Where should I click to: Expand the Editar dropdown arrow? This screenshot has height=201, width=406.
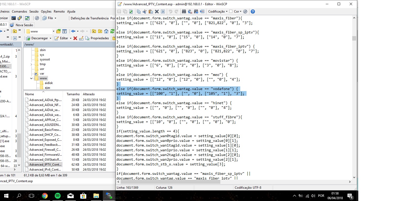[x=71, y=38]
